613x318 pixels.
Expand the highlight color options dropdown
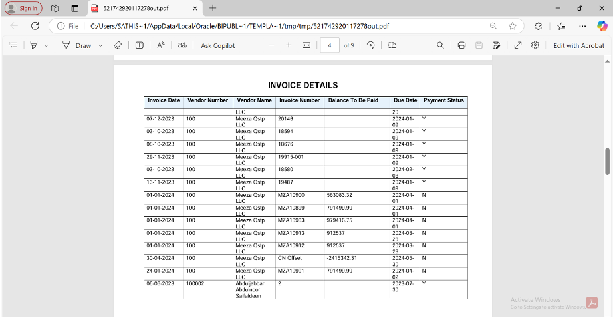pos(46,45)
